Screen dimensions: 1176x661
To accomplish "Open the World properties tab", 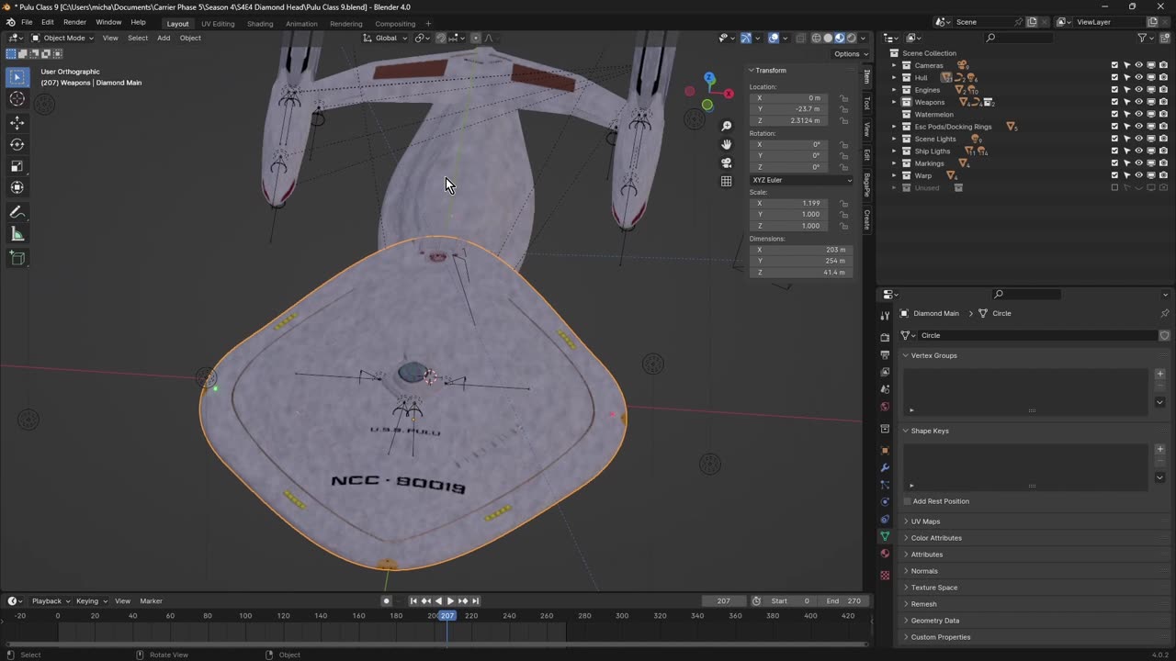I will [x=885, y=407].
